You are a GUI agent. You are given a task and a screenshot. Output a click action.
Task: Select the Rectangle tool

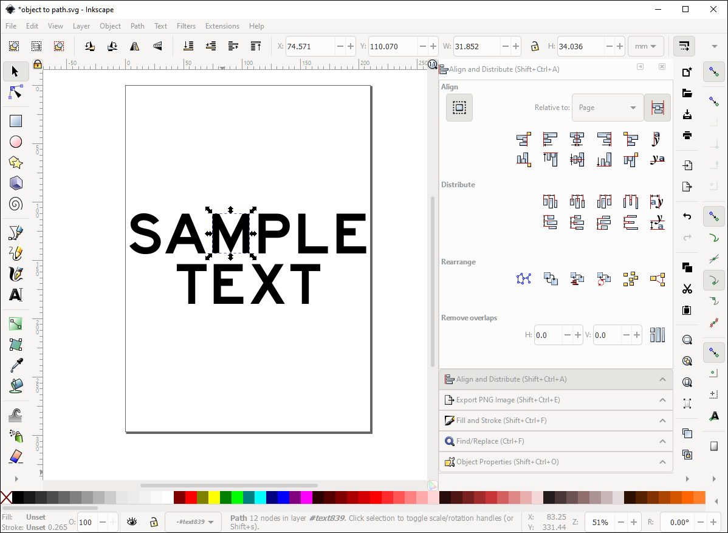tap(16, 121)
